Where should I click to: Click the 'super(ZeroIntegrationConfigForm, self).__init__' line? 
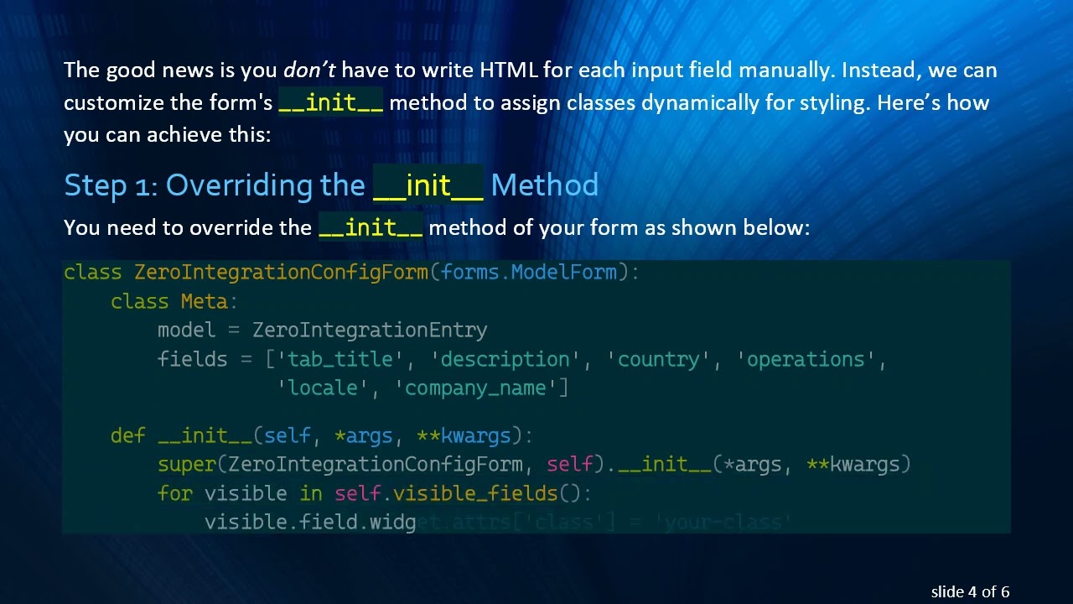tap(534, 464)
